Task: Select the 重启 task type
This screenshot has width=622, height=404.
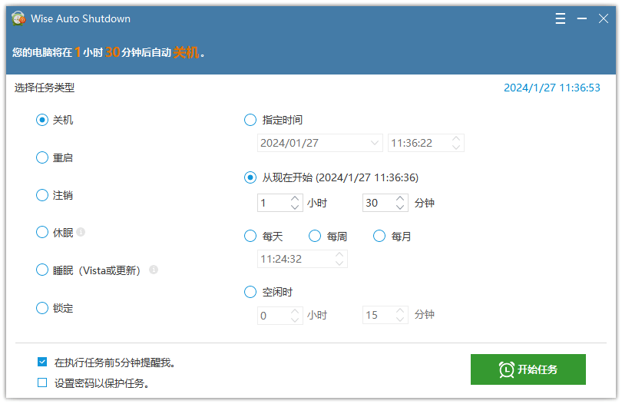Action: [42, 157]
